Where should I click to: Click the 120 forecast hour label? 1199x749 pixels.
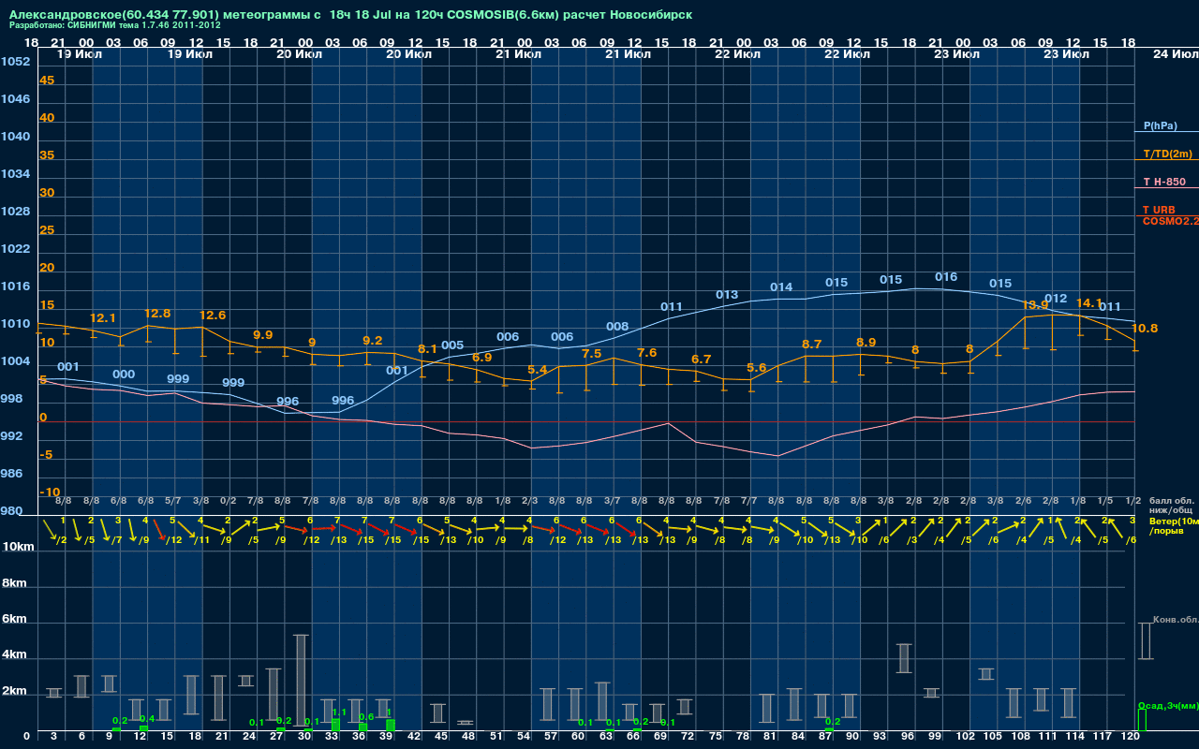(1130, 738)
